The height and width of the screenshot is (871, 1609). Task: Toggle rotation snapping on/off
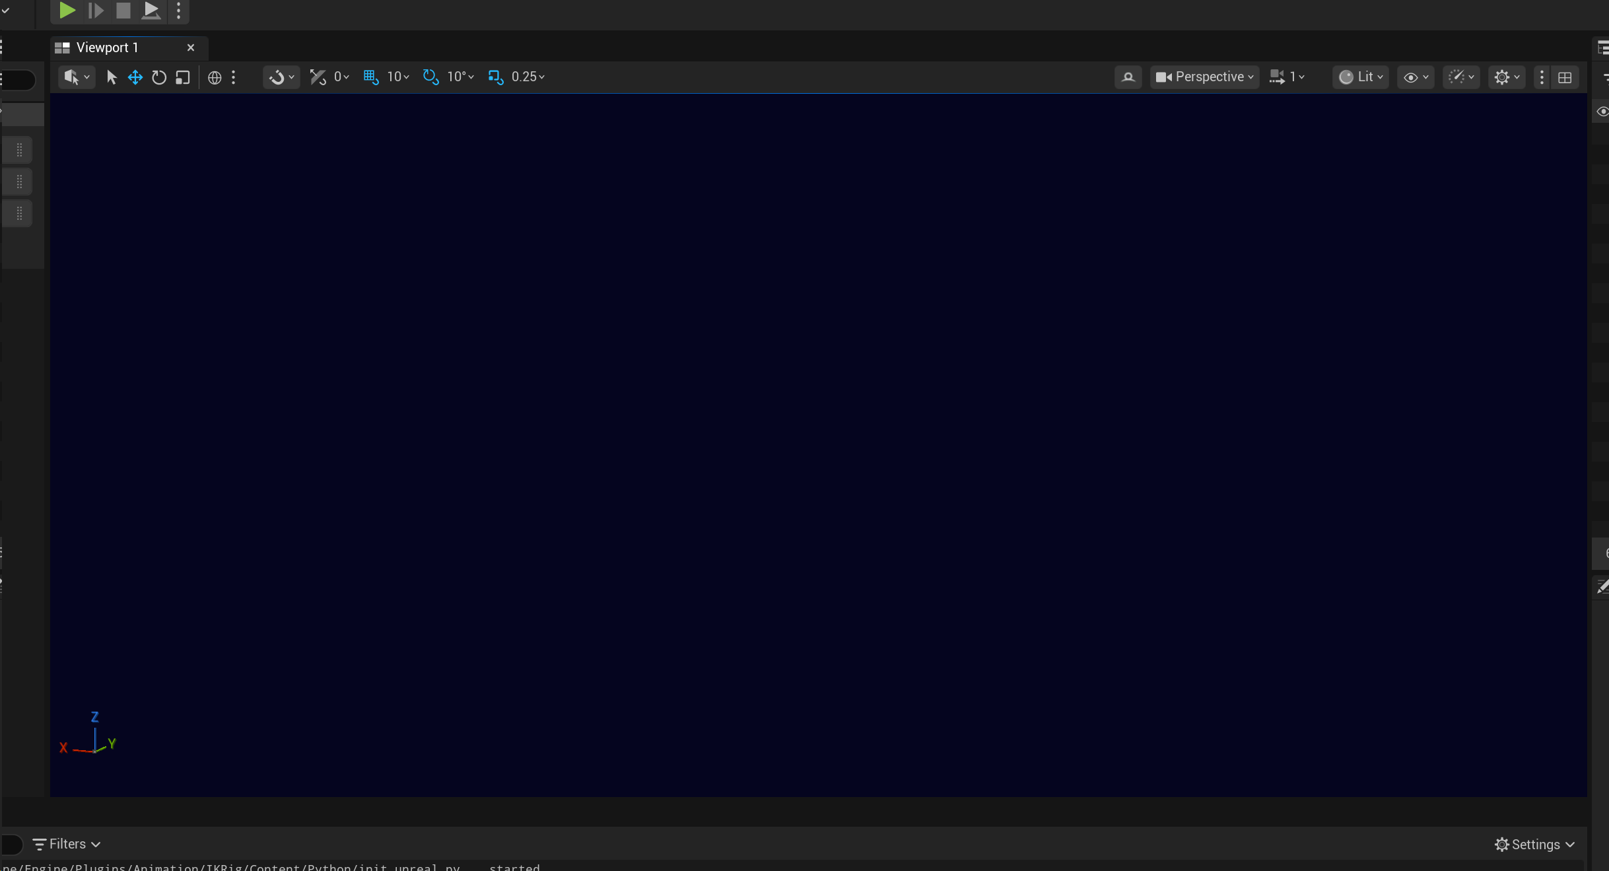[430, 77]
